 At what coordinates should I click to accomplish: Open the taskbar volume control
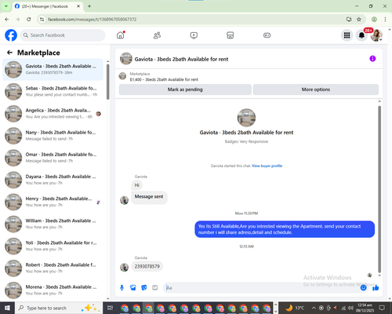pyautogui.click(x=350, y=308)
